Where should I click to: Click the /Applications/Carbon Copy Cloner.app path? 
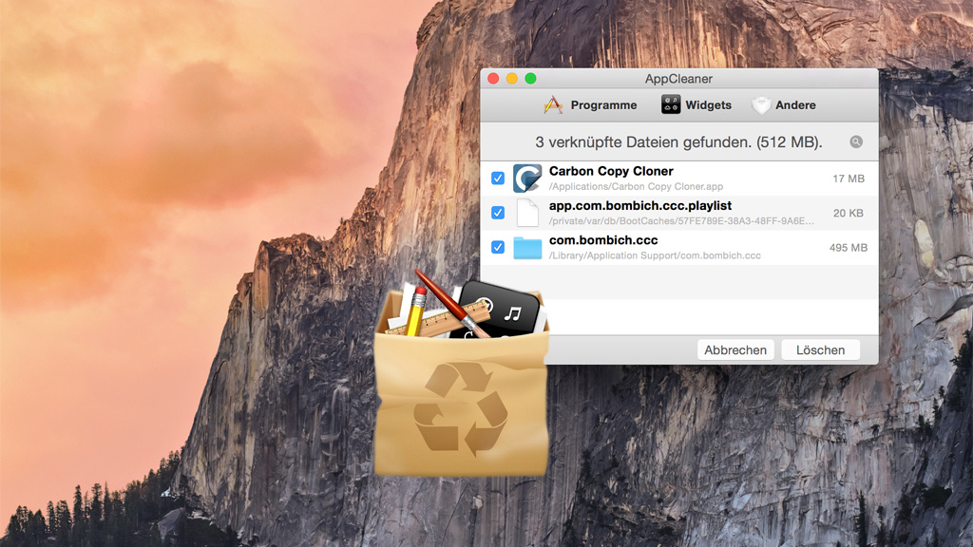(x=636, y=187)
